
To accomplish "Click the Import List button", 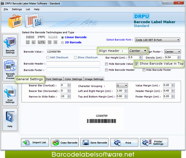I will [35, 142].
